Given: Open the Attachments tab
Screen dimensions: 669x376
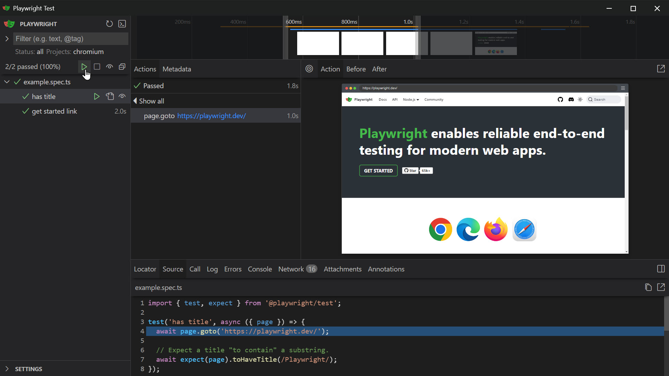Looking at the screenshot, I should 343,269.
